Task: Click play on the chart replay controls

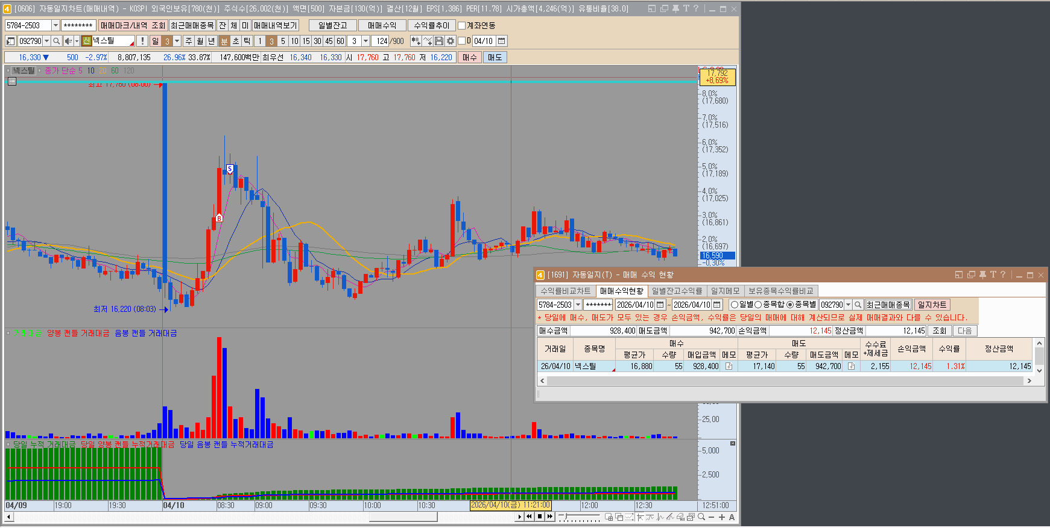Action: click(519, 517)
